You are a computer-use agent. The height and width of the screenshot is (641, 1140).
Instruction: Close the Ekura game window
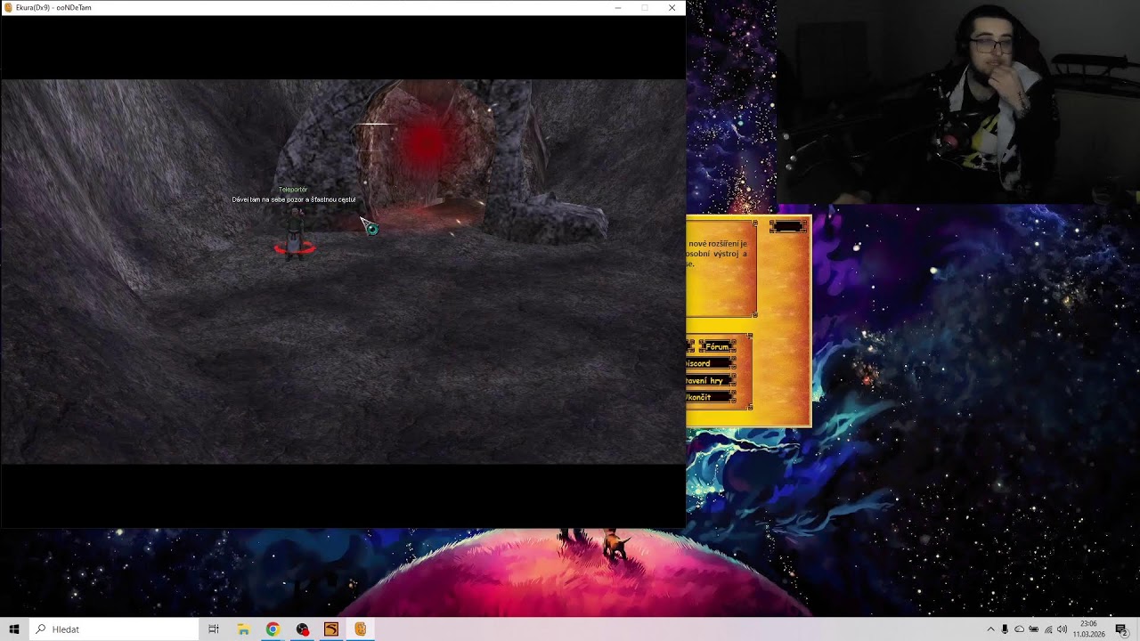[672, 8]
